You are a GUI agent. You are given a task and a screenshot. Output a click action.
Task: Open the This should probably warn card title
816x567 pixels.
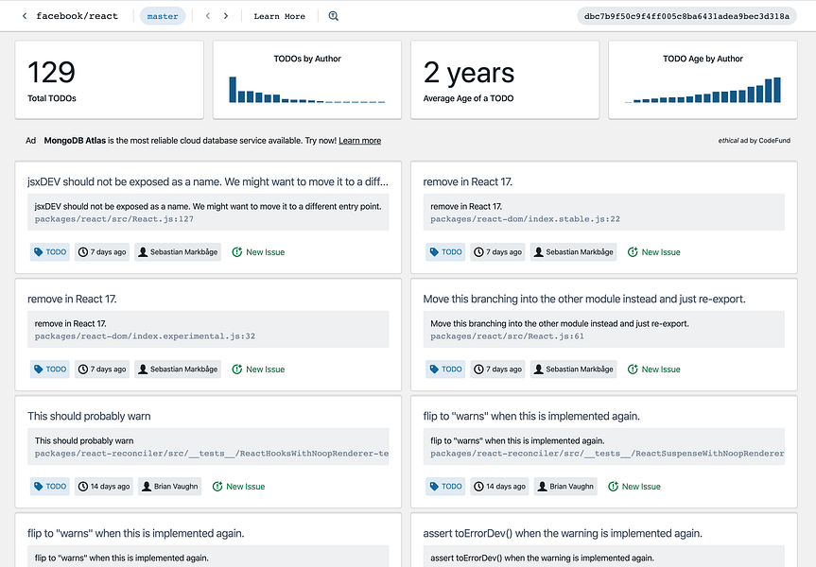click(89, 416)
